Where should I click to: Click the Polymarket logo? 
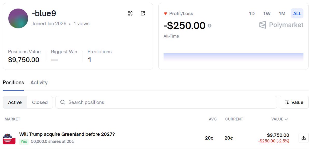[x=281, y=25]
